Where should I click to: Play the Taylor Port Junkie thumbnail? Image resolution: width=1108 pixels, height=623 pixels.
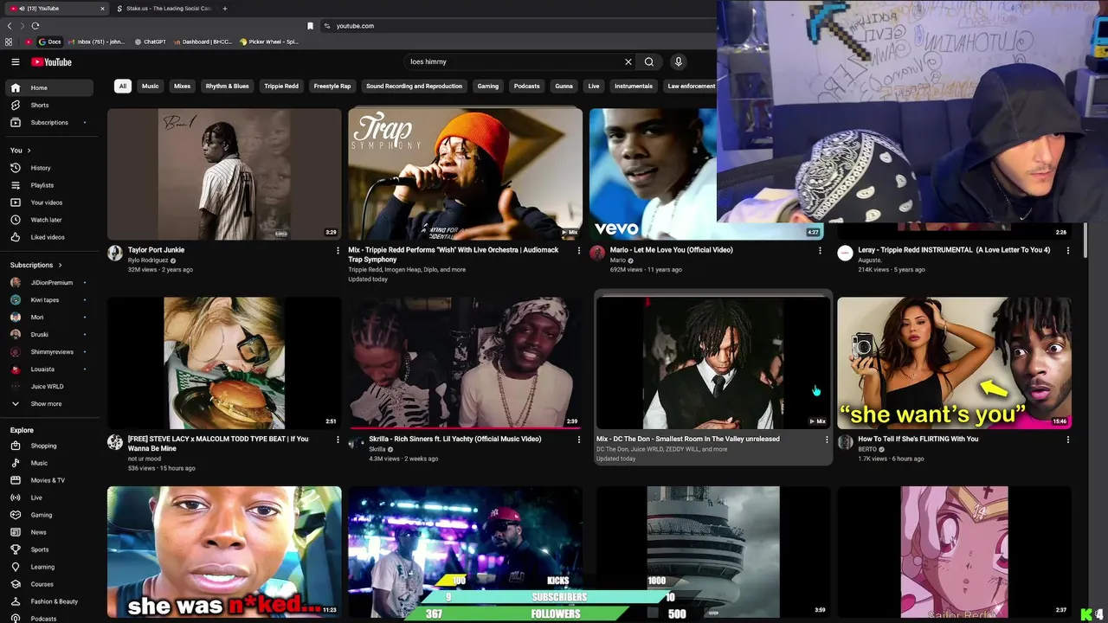(x=224, y=174)
